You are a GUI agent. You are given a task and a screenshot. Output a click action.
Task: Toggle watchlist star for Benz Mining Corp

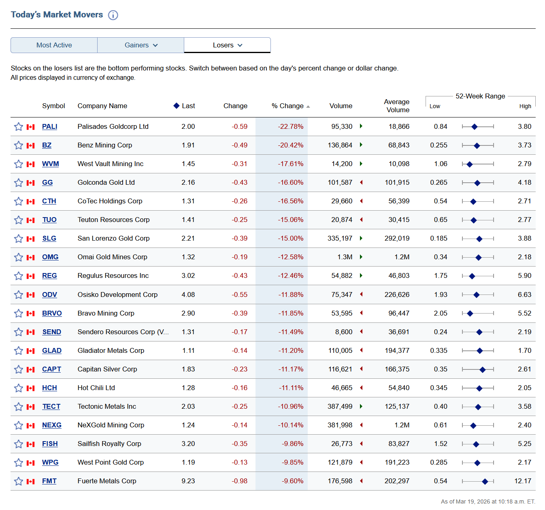pos(19,145)
